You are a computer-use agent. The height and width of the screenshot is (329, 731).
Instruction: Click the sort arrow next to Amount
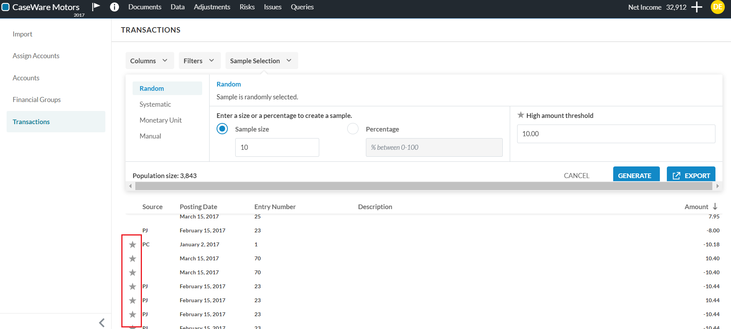pyautogui.click(x=715, y=206)
